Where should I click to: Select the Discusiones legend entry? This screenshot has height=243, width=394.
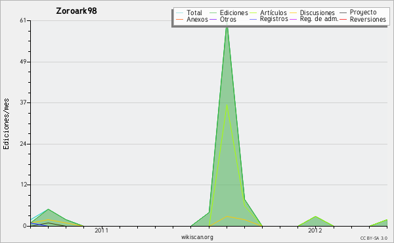pyautogui.click(x=317, y=12)
